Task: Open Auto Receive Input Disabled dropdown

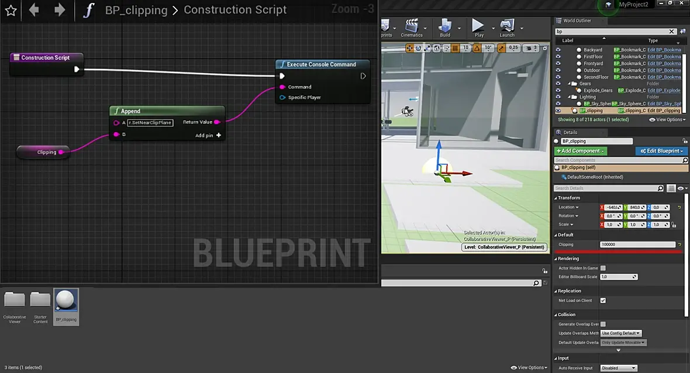Action: tap(619, 368)
